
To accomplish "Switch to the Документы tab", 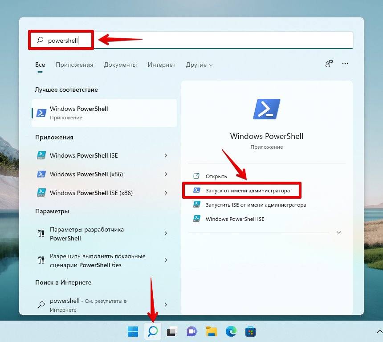I will point(120,65).
